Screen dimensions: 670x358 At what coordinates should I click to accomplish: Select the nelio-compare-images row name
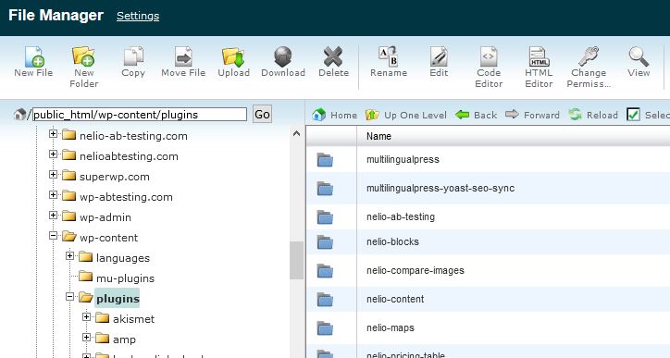coord(415,270)
